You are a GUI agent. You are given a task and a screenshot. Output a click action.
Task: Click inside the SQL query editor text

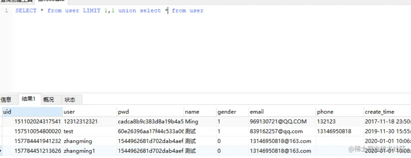[109, 11]
